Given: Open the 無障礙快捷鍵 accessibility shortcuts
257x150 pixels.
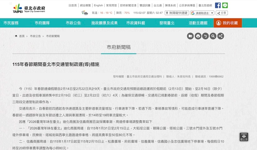Looking at the screenshot, I should [177, 13].
